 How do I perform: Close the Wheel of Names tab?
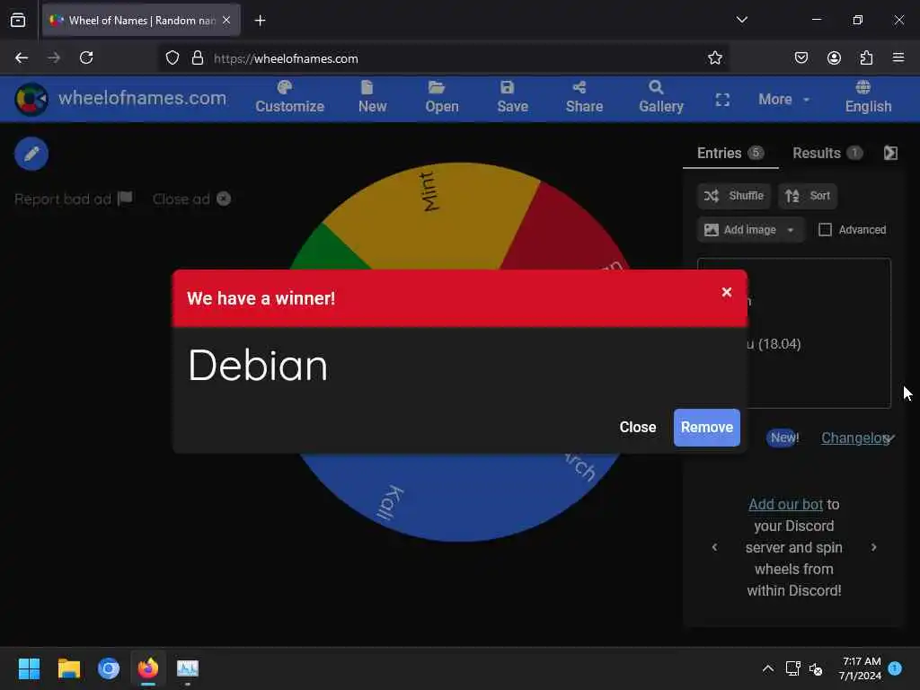click(x=226, y=20)
